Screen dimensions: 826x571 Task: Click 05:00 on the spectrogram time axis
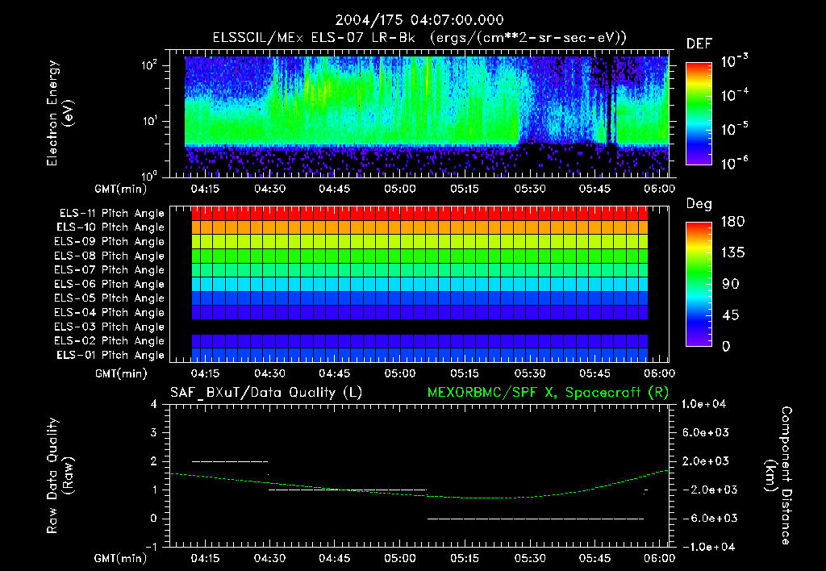(x=399, y=189)
